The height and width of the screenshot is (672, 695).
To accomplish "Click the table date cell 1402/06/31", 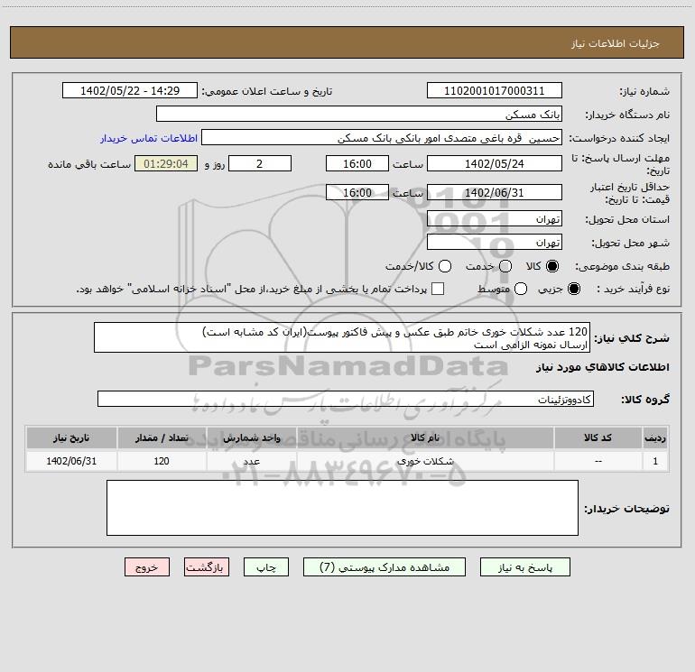I will click(x=71, y=461).
